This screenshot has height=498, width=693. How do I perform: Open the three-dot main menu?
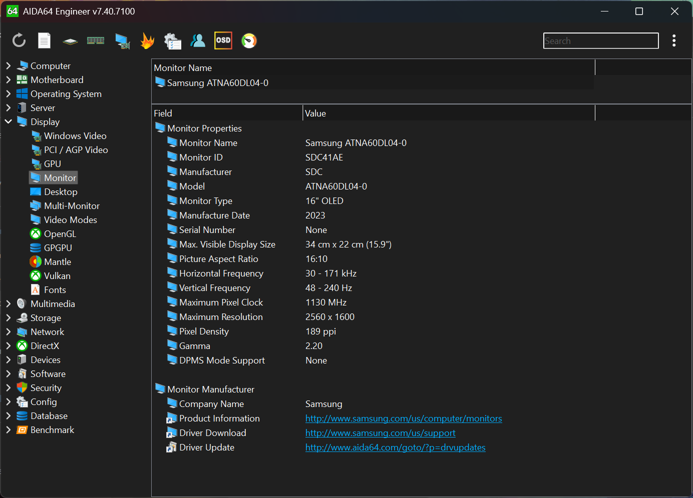[674, 40]
